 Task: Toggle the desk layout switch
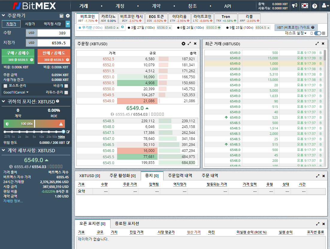(318, 33)
